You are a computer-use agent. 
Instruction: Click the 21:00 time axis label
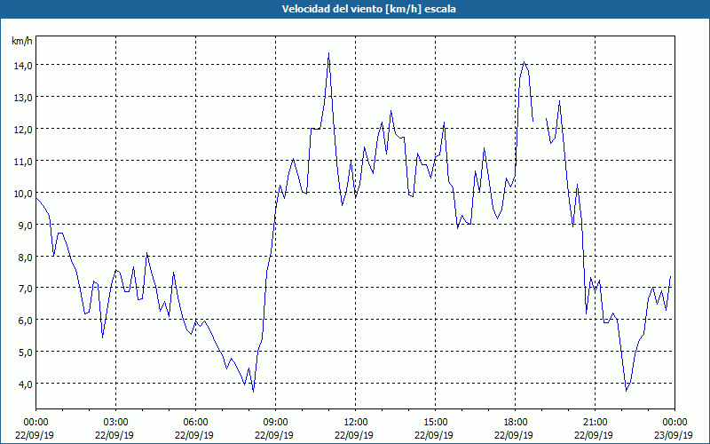click(x=595, y=423)
